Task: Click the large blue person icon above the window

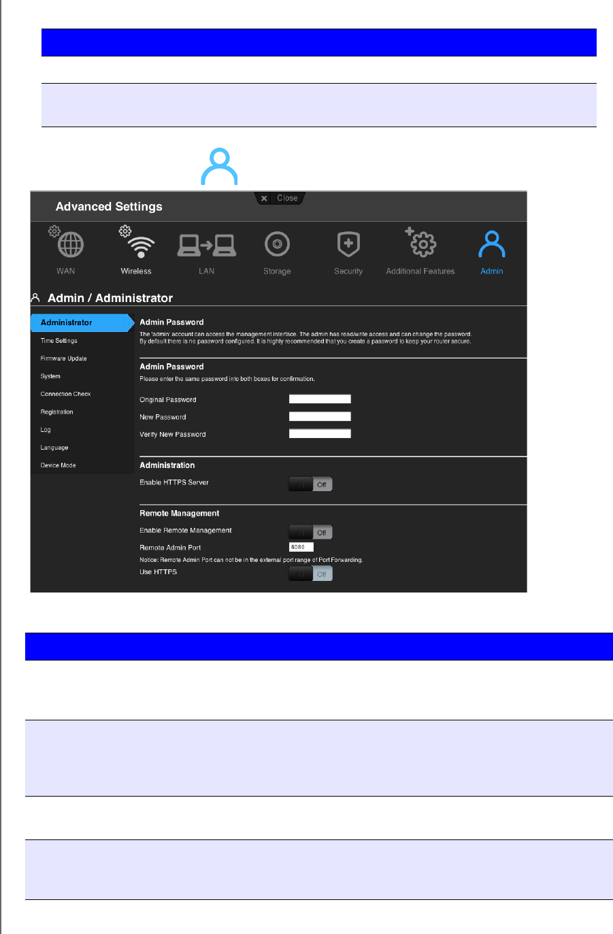Action: tap(219, 167)
